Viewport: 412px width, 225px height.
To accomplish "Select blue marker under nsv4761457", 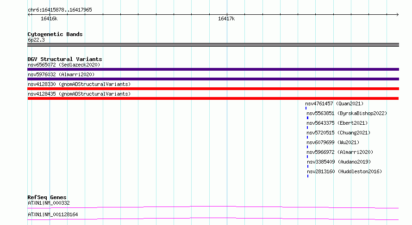I will [x=306, y=108].
